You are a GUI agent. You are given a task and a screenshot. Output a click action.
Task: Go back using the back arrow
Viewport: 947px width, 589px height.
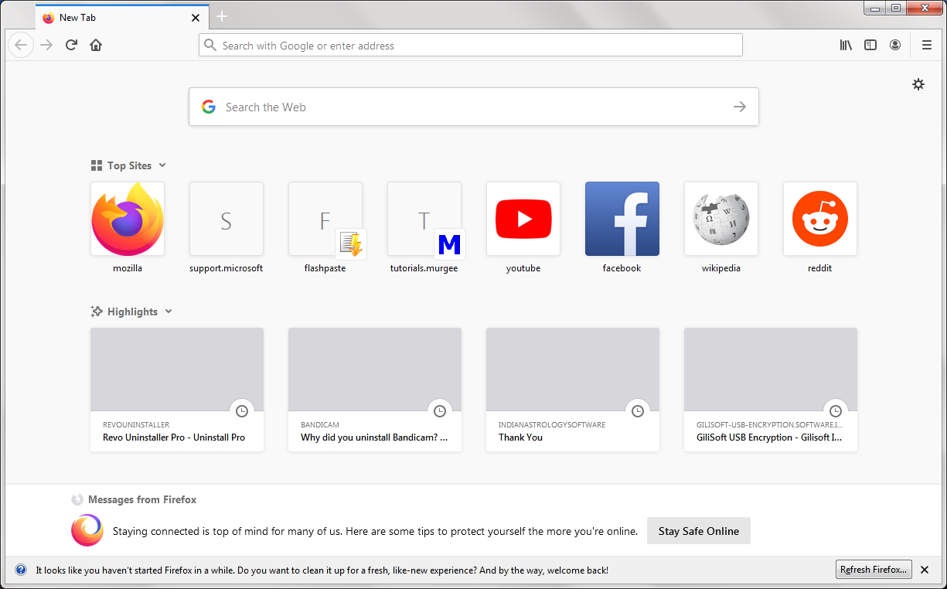point(21,45)
